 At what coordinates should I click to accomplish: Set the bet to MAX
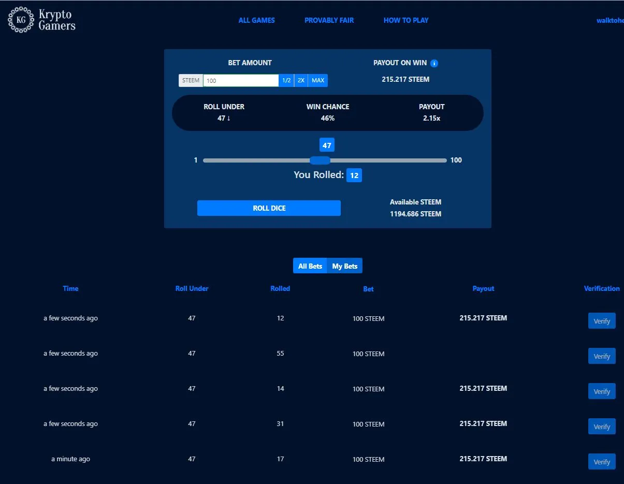pyautogui.click(x=318, y=80)
